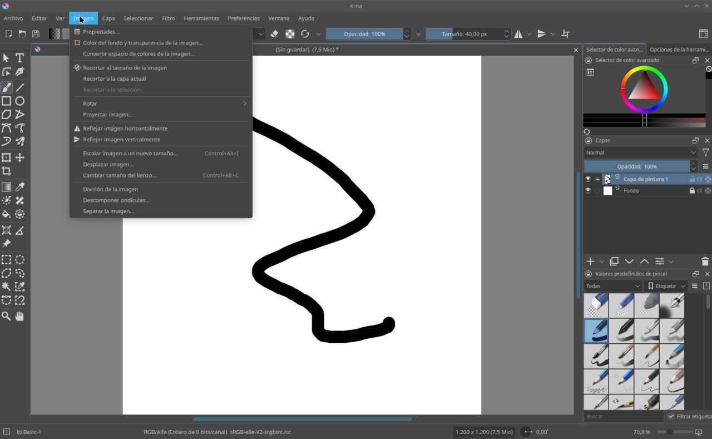Switch to Opciones de la herramienta tab
The height and width of the screenshot is (439, 712).
click(x=679, y=50)
